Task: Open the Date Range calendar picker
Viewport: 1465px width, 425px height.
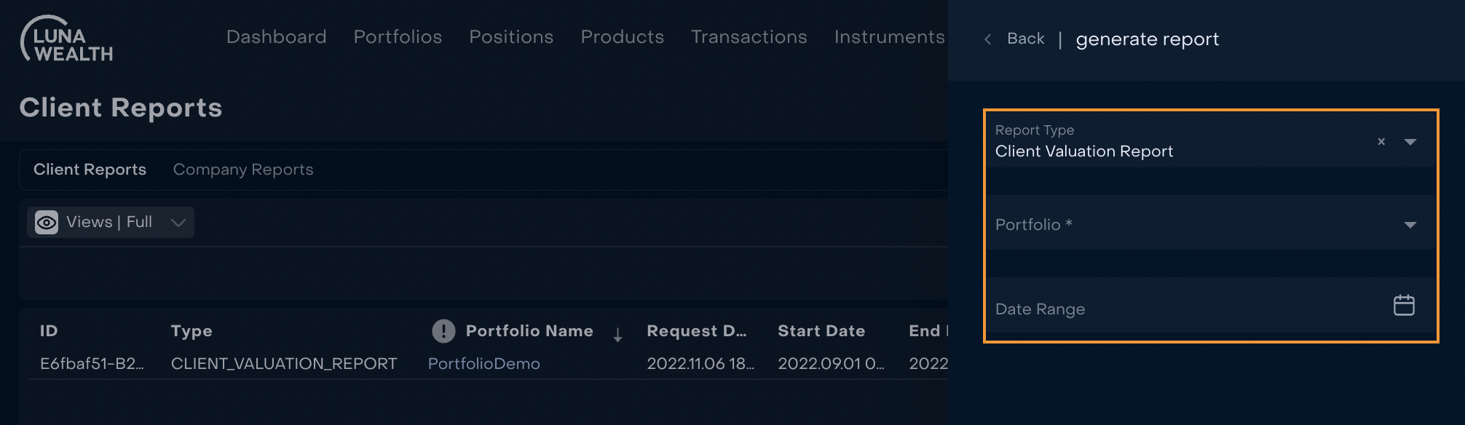Action: click(1403, 306)
